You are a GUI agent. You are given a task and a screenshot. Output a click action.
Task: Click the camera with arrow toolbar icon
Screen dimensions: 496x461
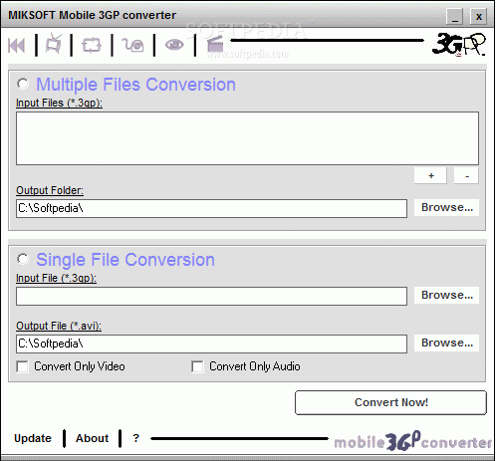click(132, 45)
